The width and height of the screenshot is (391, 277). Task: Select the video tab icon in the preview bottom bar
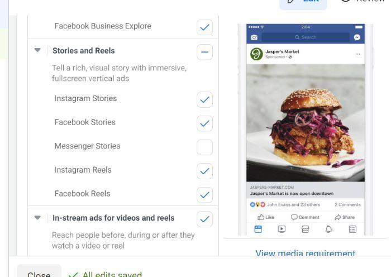282,229
